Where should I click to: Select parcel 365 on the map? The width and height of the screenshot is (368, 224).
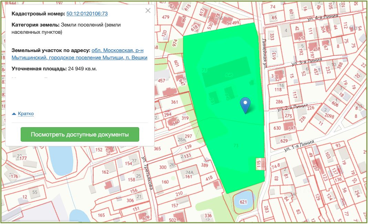tap(157, 149)
